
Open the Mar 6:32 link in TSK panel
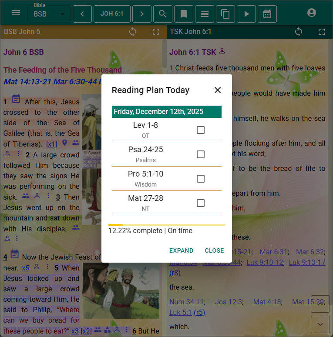pyautogui.click(x=310, y=252)
